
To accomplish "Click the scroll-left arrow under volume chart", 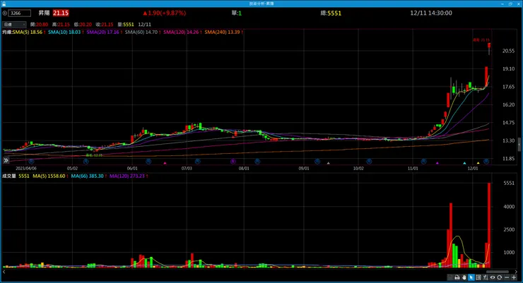I will pyautogui.click(x=4, y=272).
